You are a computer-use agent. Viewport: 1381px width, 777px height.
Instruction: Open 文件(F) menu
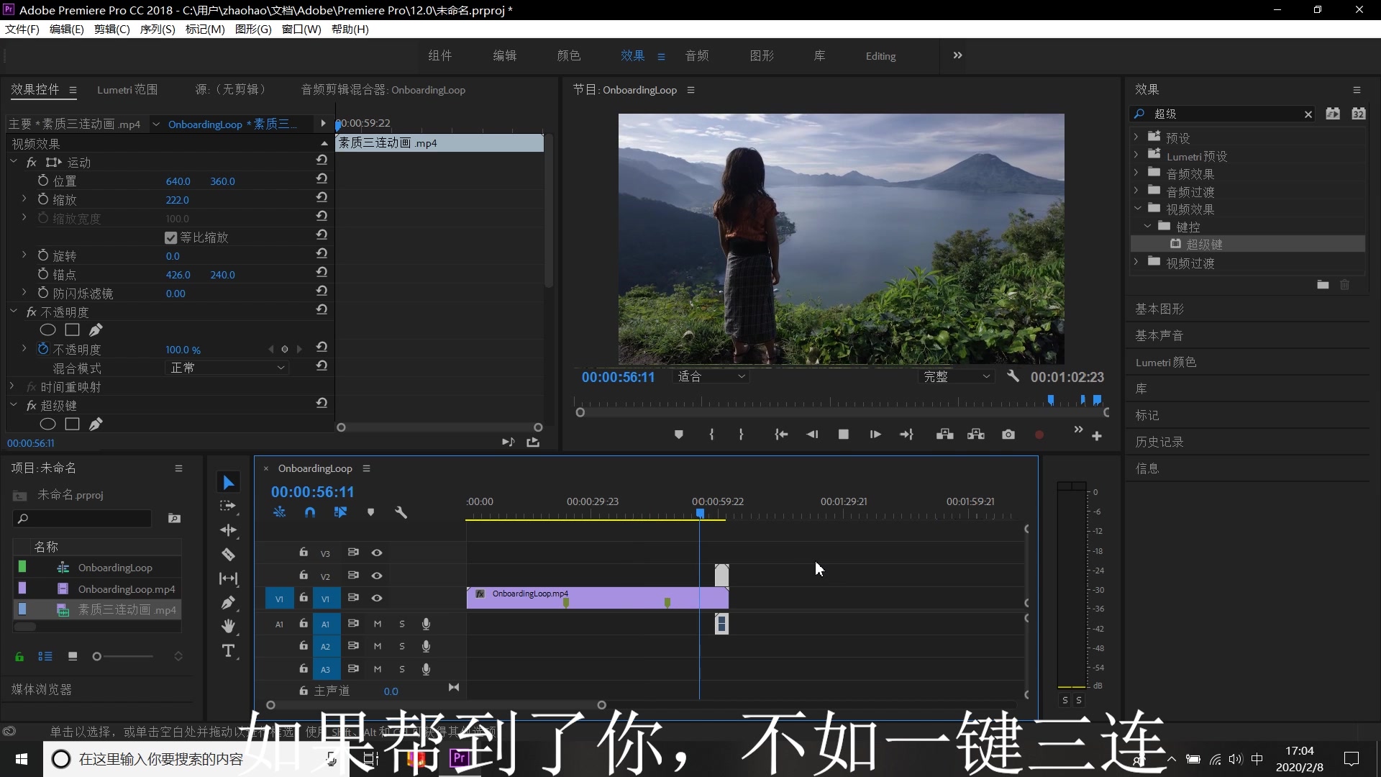(x=22, y=29)
